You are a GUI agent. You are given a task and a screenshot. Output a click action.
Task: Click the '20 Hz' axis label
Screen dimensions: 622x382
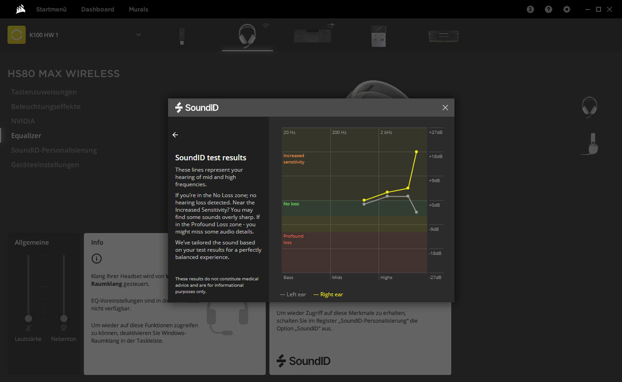[x=289, y=132]
